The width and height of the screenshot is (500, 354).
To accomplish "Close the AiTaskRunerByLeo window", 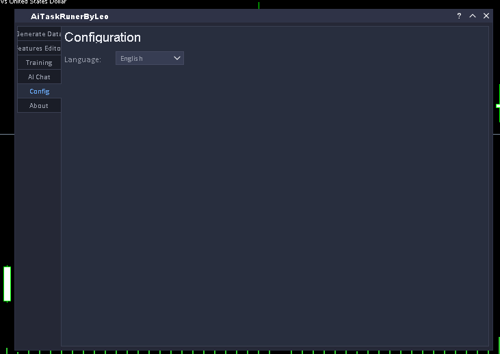I will 486,16.
